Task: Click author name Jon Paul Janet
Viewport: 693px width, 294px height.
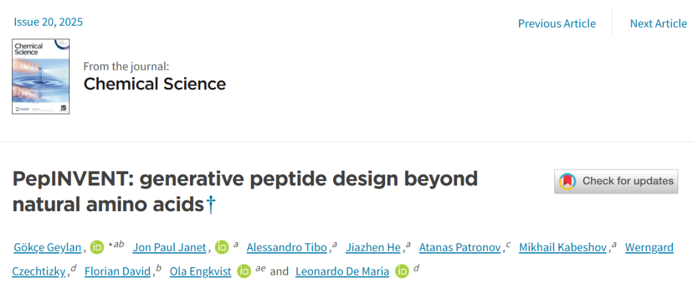Action: [x=170, y=248]
